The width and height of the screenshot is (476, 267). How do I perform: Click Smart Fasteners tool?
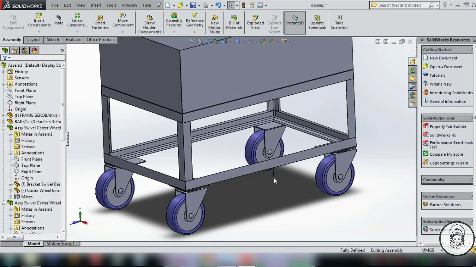pos(100,22)
